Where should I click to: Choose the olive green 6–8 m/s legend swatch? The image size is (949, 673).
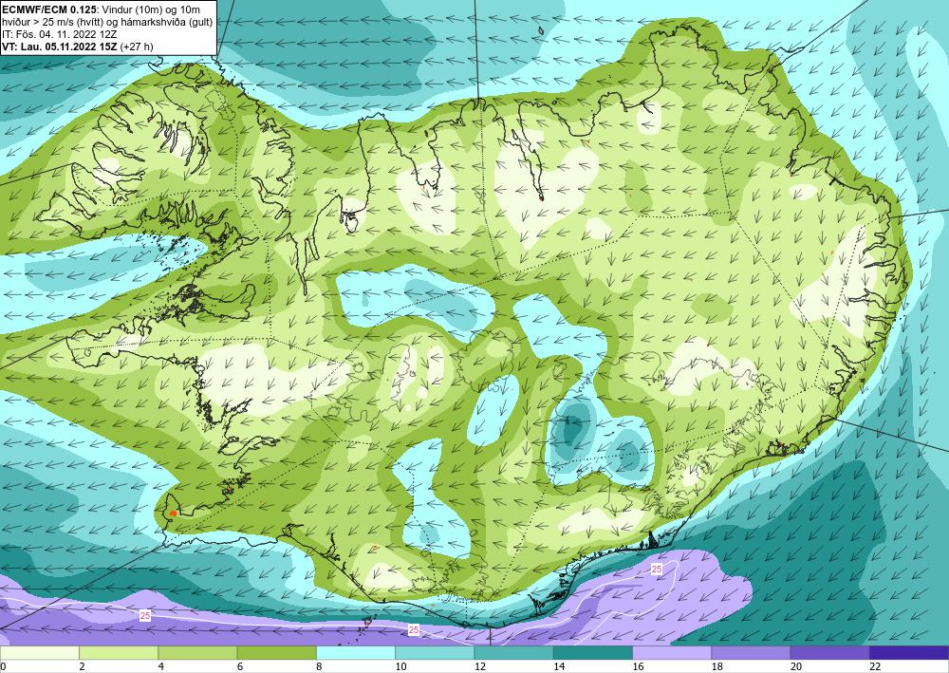coord(276,653)
